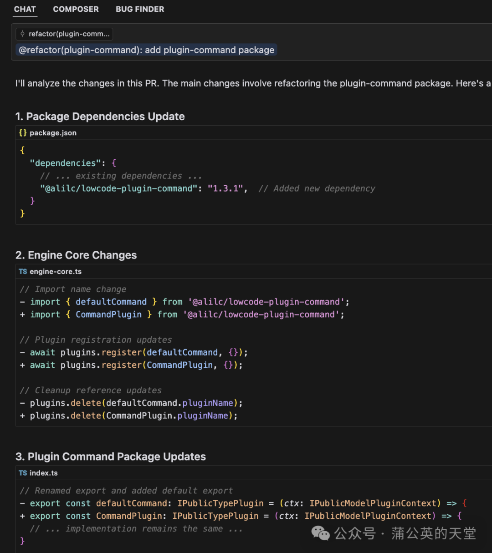Click the "1.3.1" version string in package.json
This screenshot has width=492, height=553.
(x=225, y=188)
